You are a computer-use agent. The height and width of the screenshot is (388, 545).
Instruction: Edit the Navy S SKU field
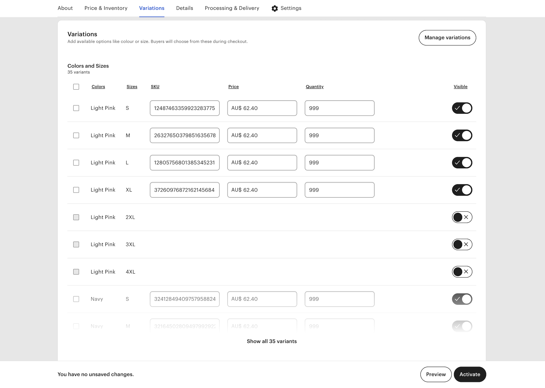(x=184, y=299)
